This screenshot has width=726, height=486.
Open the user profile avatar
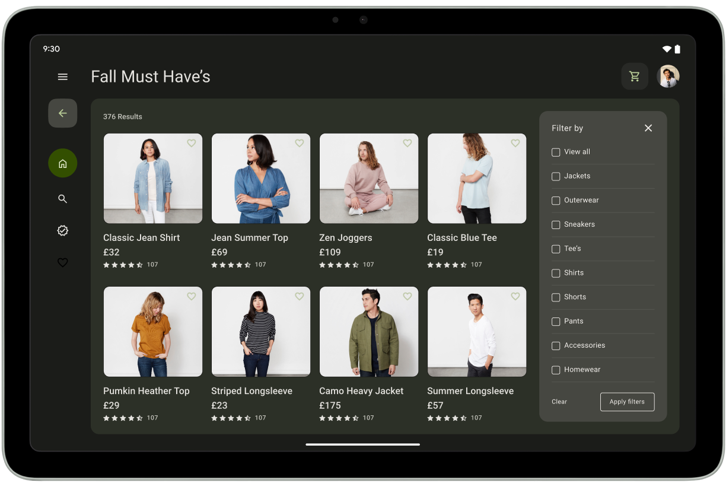pyautogui.click(x=668, y=77)
